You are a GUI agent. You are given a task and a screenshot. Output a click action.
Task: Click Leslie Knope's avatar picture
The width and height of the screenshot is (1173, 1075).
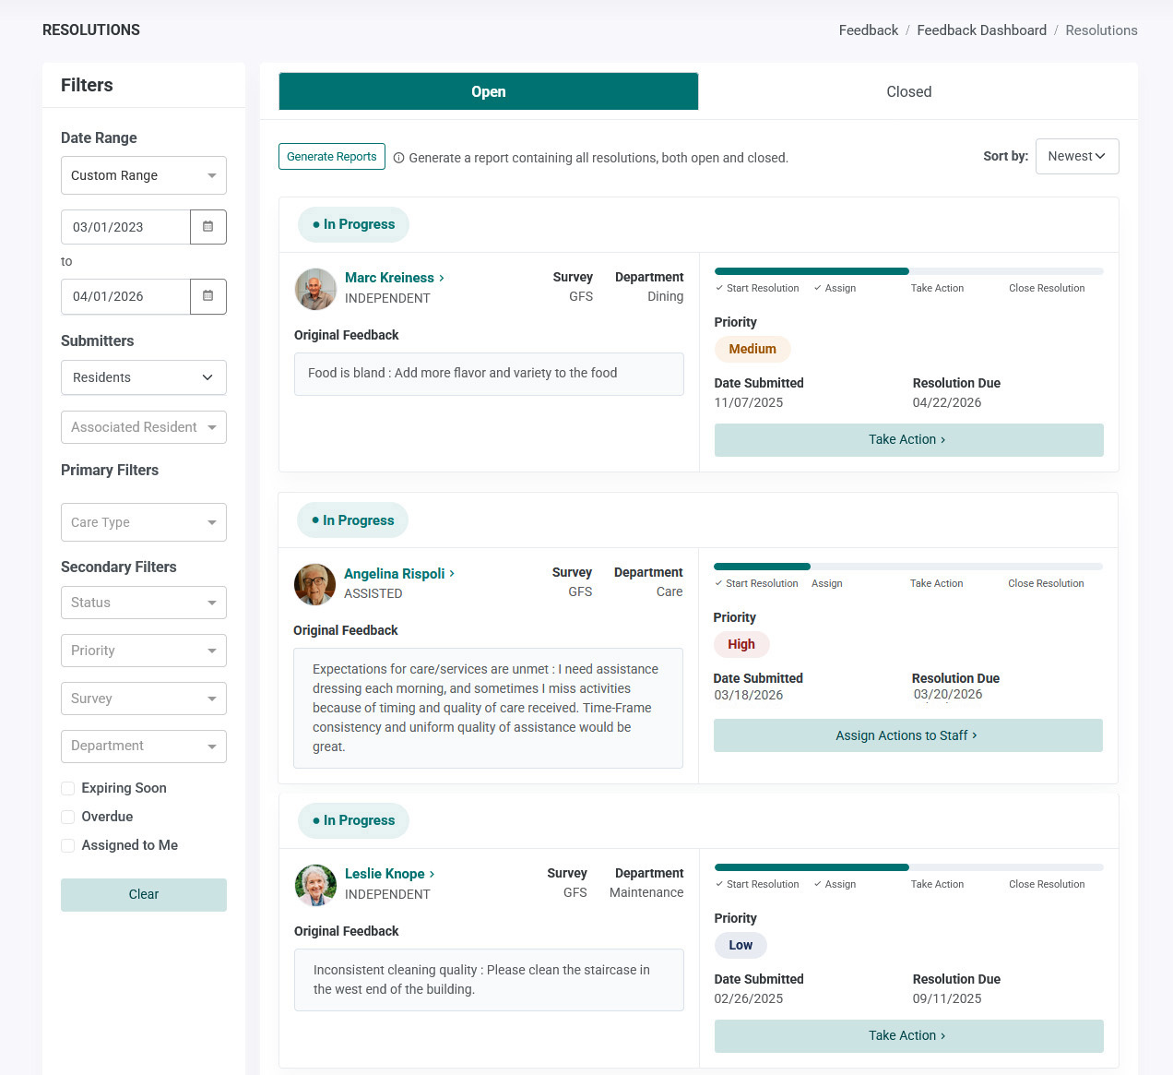point(315,885)
